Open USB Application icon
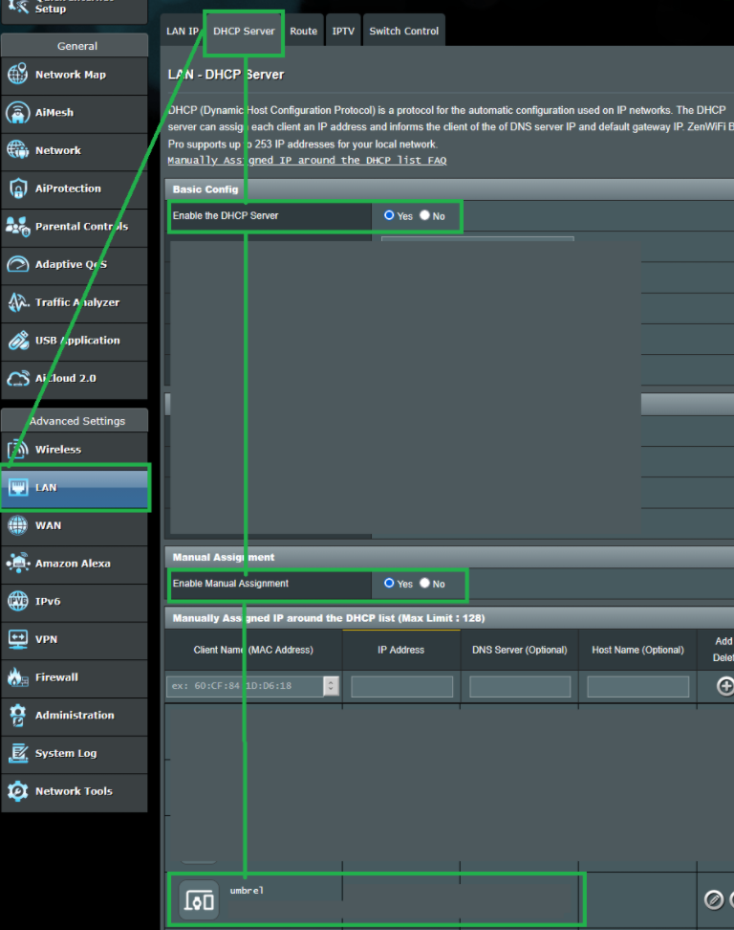 18,340
